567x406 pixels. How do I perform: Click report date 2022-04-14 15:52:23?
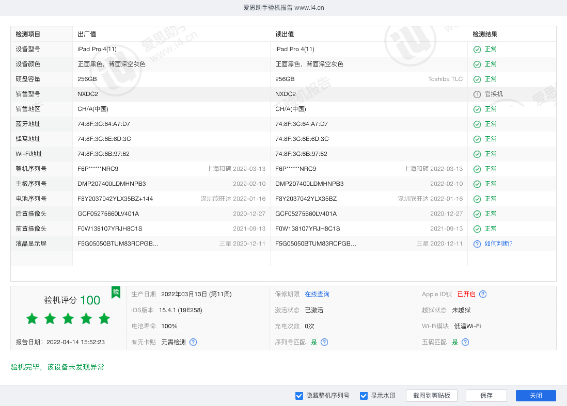(x=75, y=342)
